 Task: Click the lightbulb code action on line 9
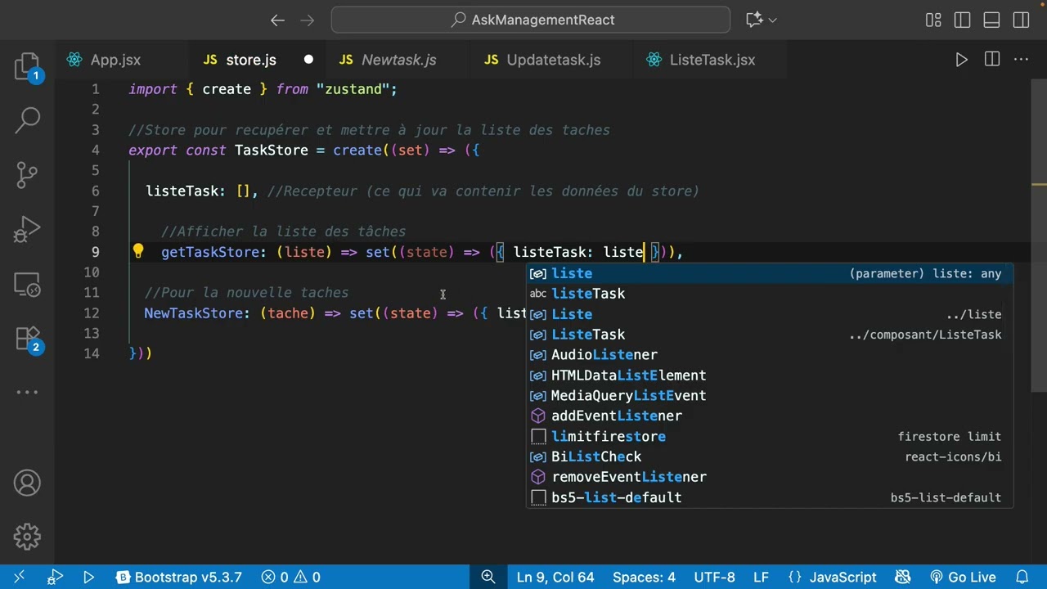point(138,251)
